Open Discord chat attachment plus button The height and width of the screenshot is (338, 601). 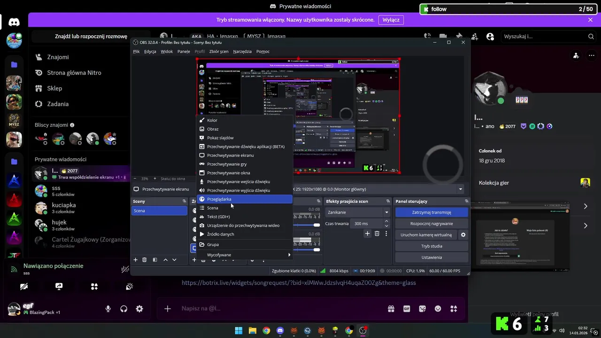(168, 308)
